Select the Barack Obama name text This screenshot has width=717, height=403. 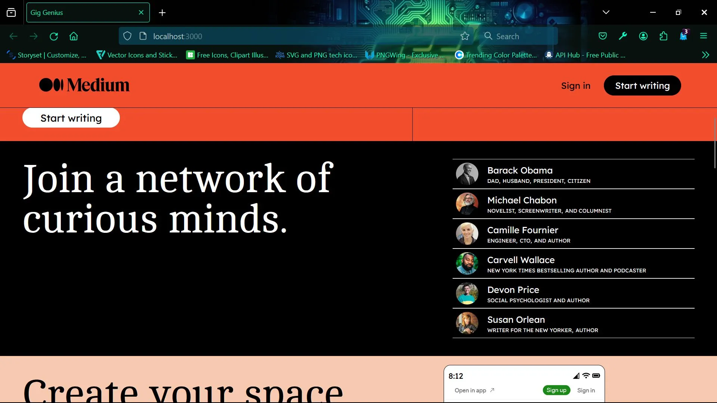(x=520, y=171)
